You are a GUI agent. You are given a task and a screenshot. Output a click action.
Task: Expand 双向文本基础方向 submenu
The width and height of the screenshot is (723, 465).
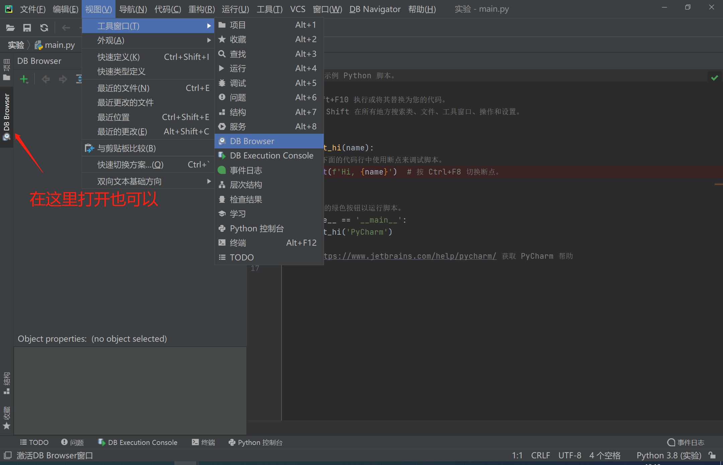pos(148,181)
